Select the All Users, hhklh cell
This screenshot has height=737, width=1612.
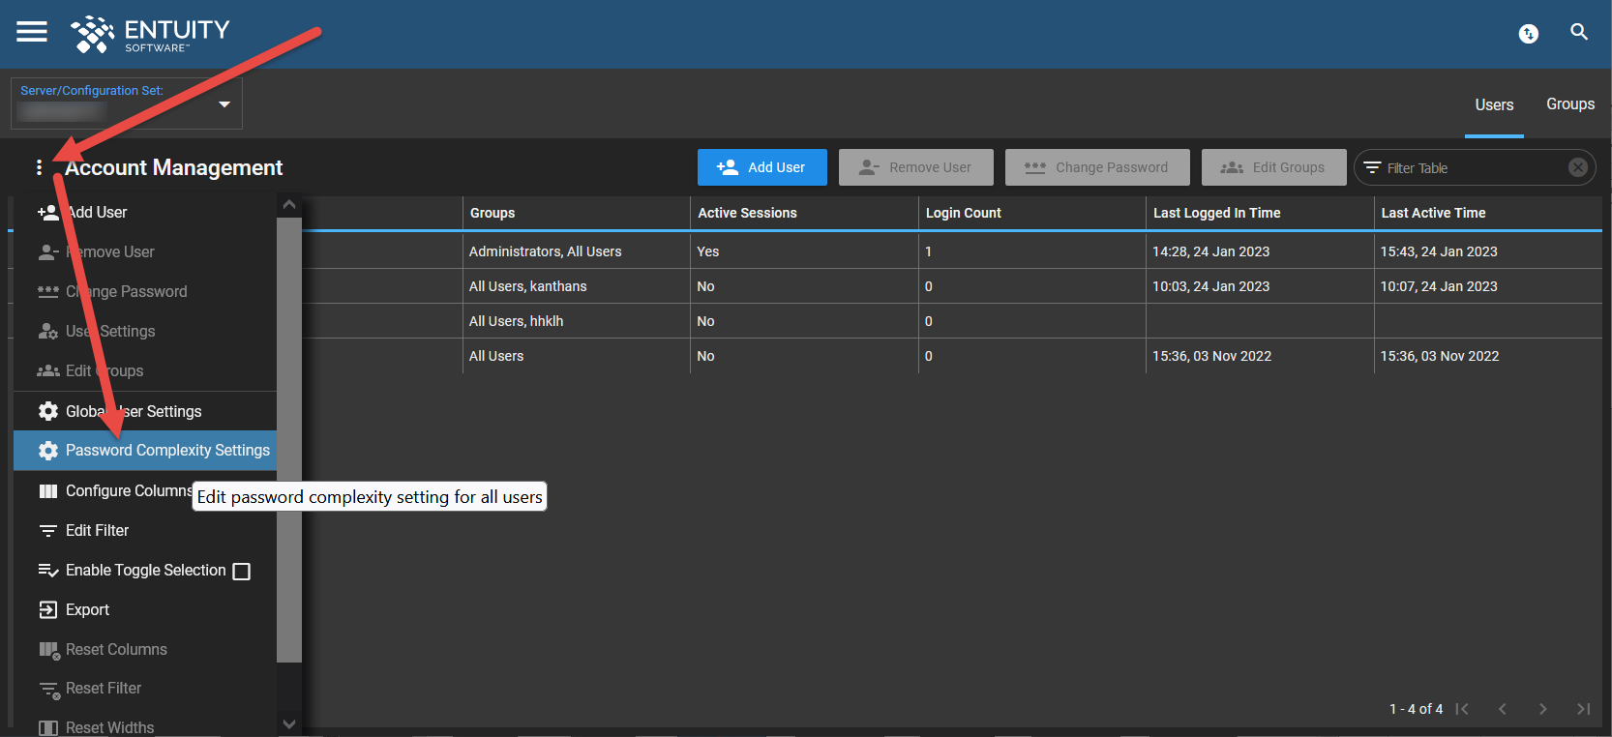tap(576, 321)
